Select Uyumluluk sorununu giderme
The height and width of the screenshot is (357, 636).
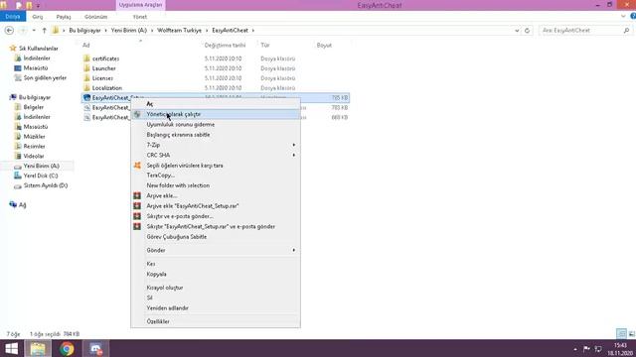coord(216,125)
